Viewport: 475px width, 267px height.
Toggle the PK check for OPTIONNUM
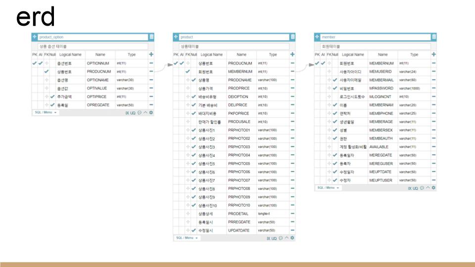coord(35,63)
